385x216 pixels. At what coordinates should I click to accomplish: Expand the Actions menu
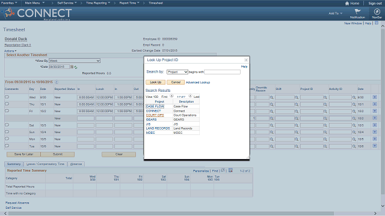point(10,51)
